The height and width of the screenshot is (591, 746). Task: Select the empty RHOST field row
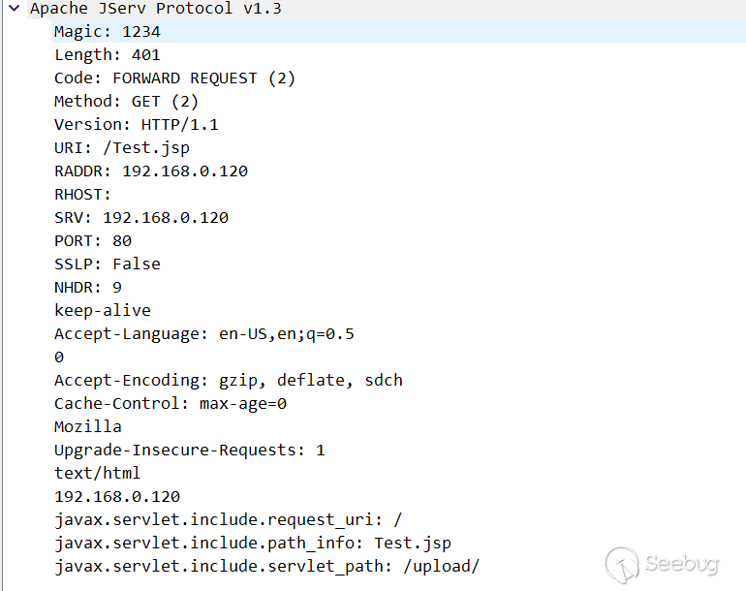83,195
